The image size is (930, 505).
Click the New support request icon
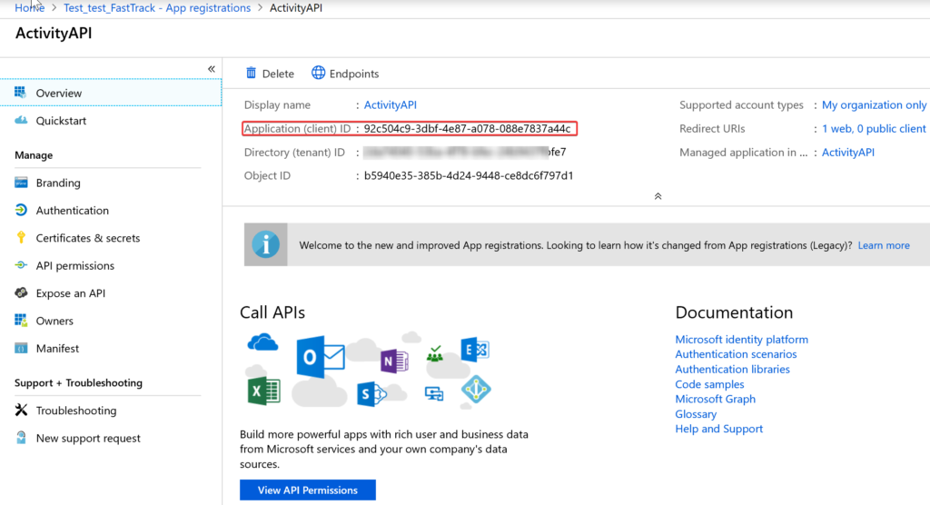click(x=21, y=438)
